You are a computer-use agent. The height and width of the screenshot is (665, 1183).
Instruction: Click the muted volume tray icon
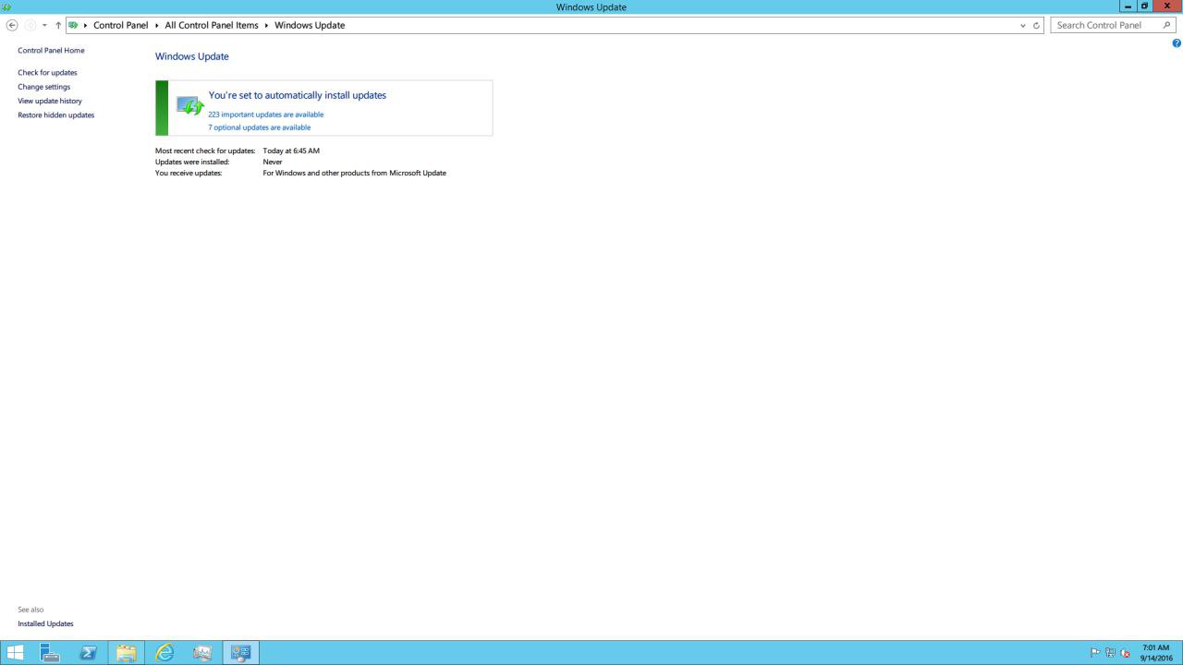pyautogui.click(x=1125, y=653)
